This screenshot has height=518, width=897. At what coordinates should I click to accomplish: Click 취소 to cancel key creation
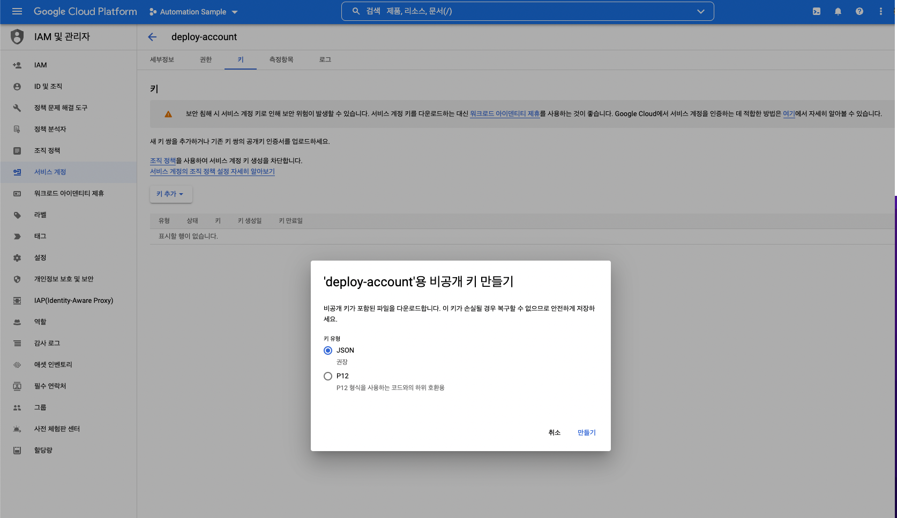[555, 432]
